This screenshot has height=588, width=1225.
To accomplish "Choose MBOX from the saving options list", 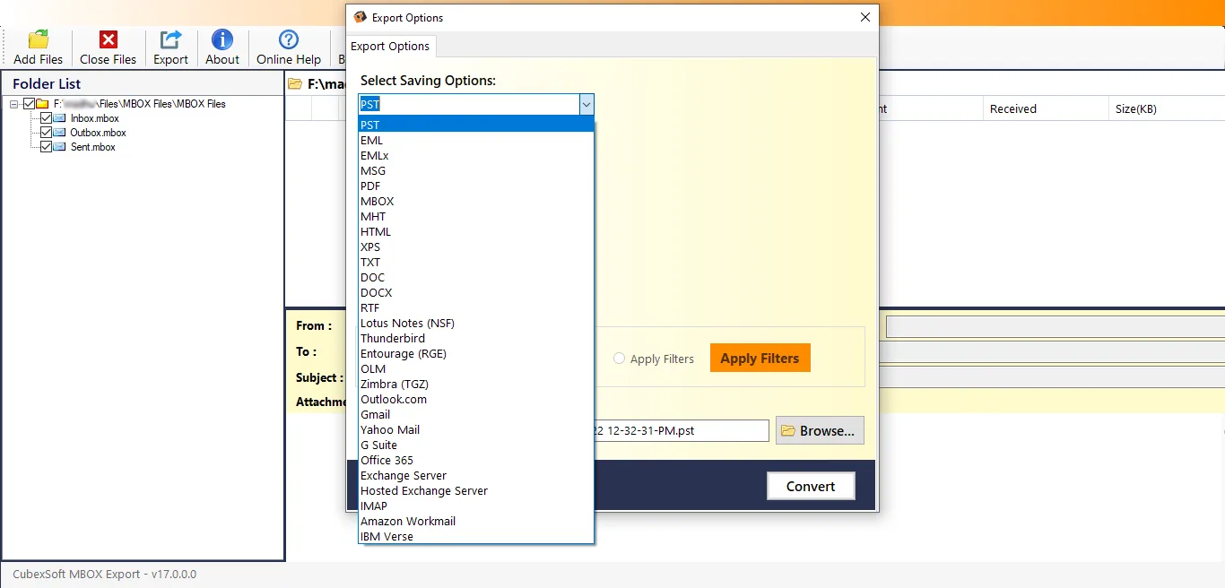I will [x=476, y=201].
